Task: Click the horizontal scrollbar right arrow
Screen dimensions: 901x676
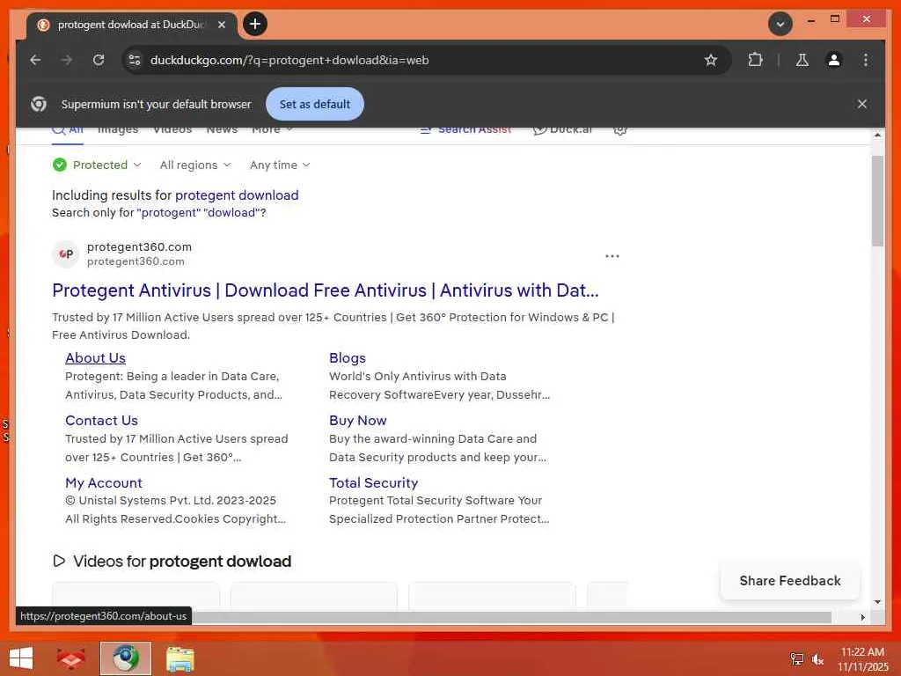Action: pos(862,617)
